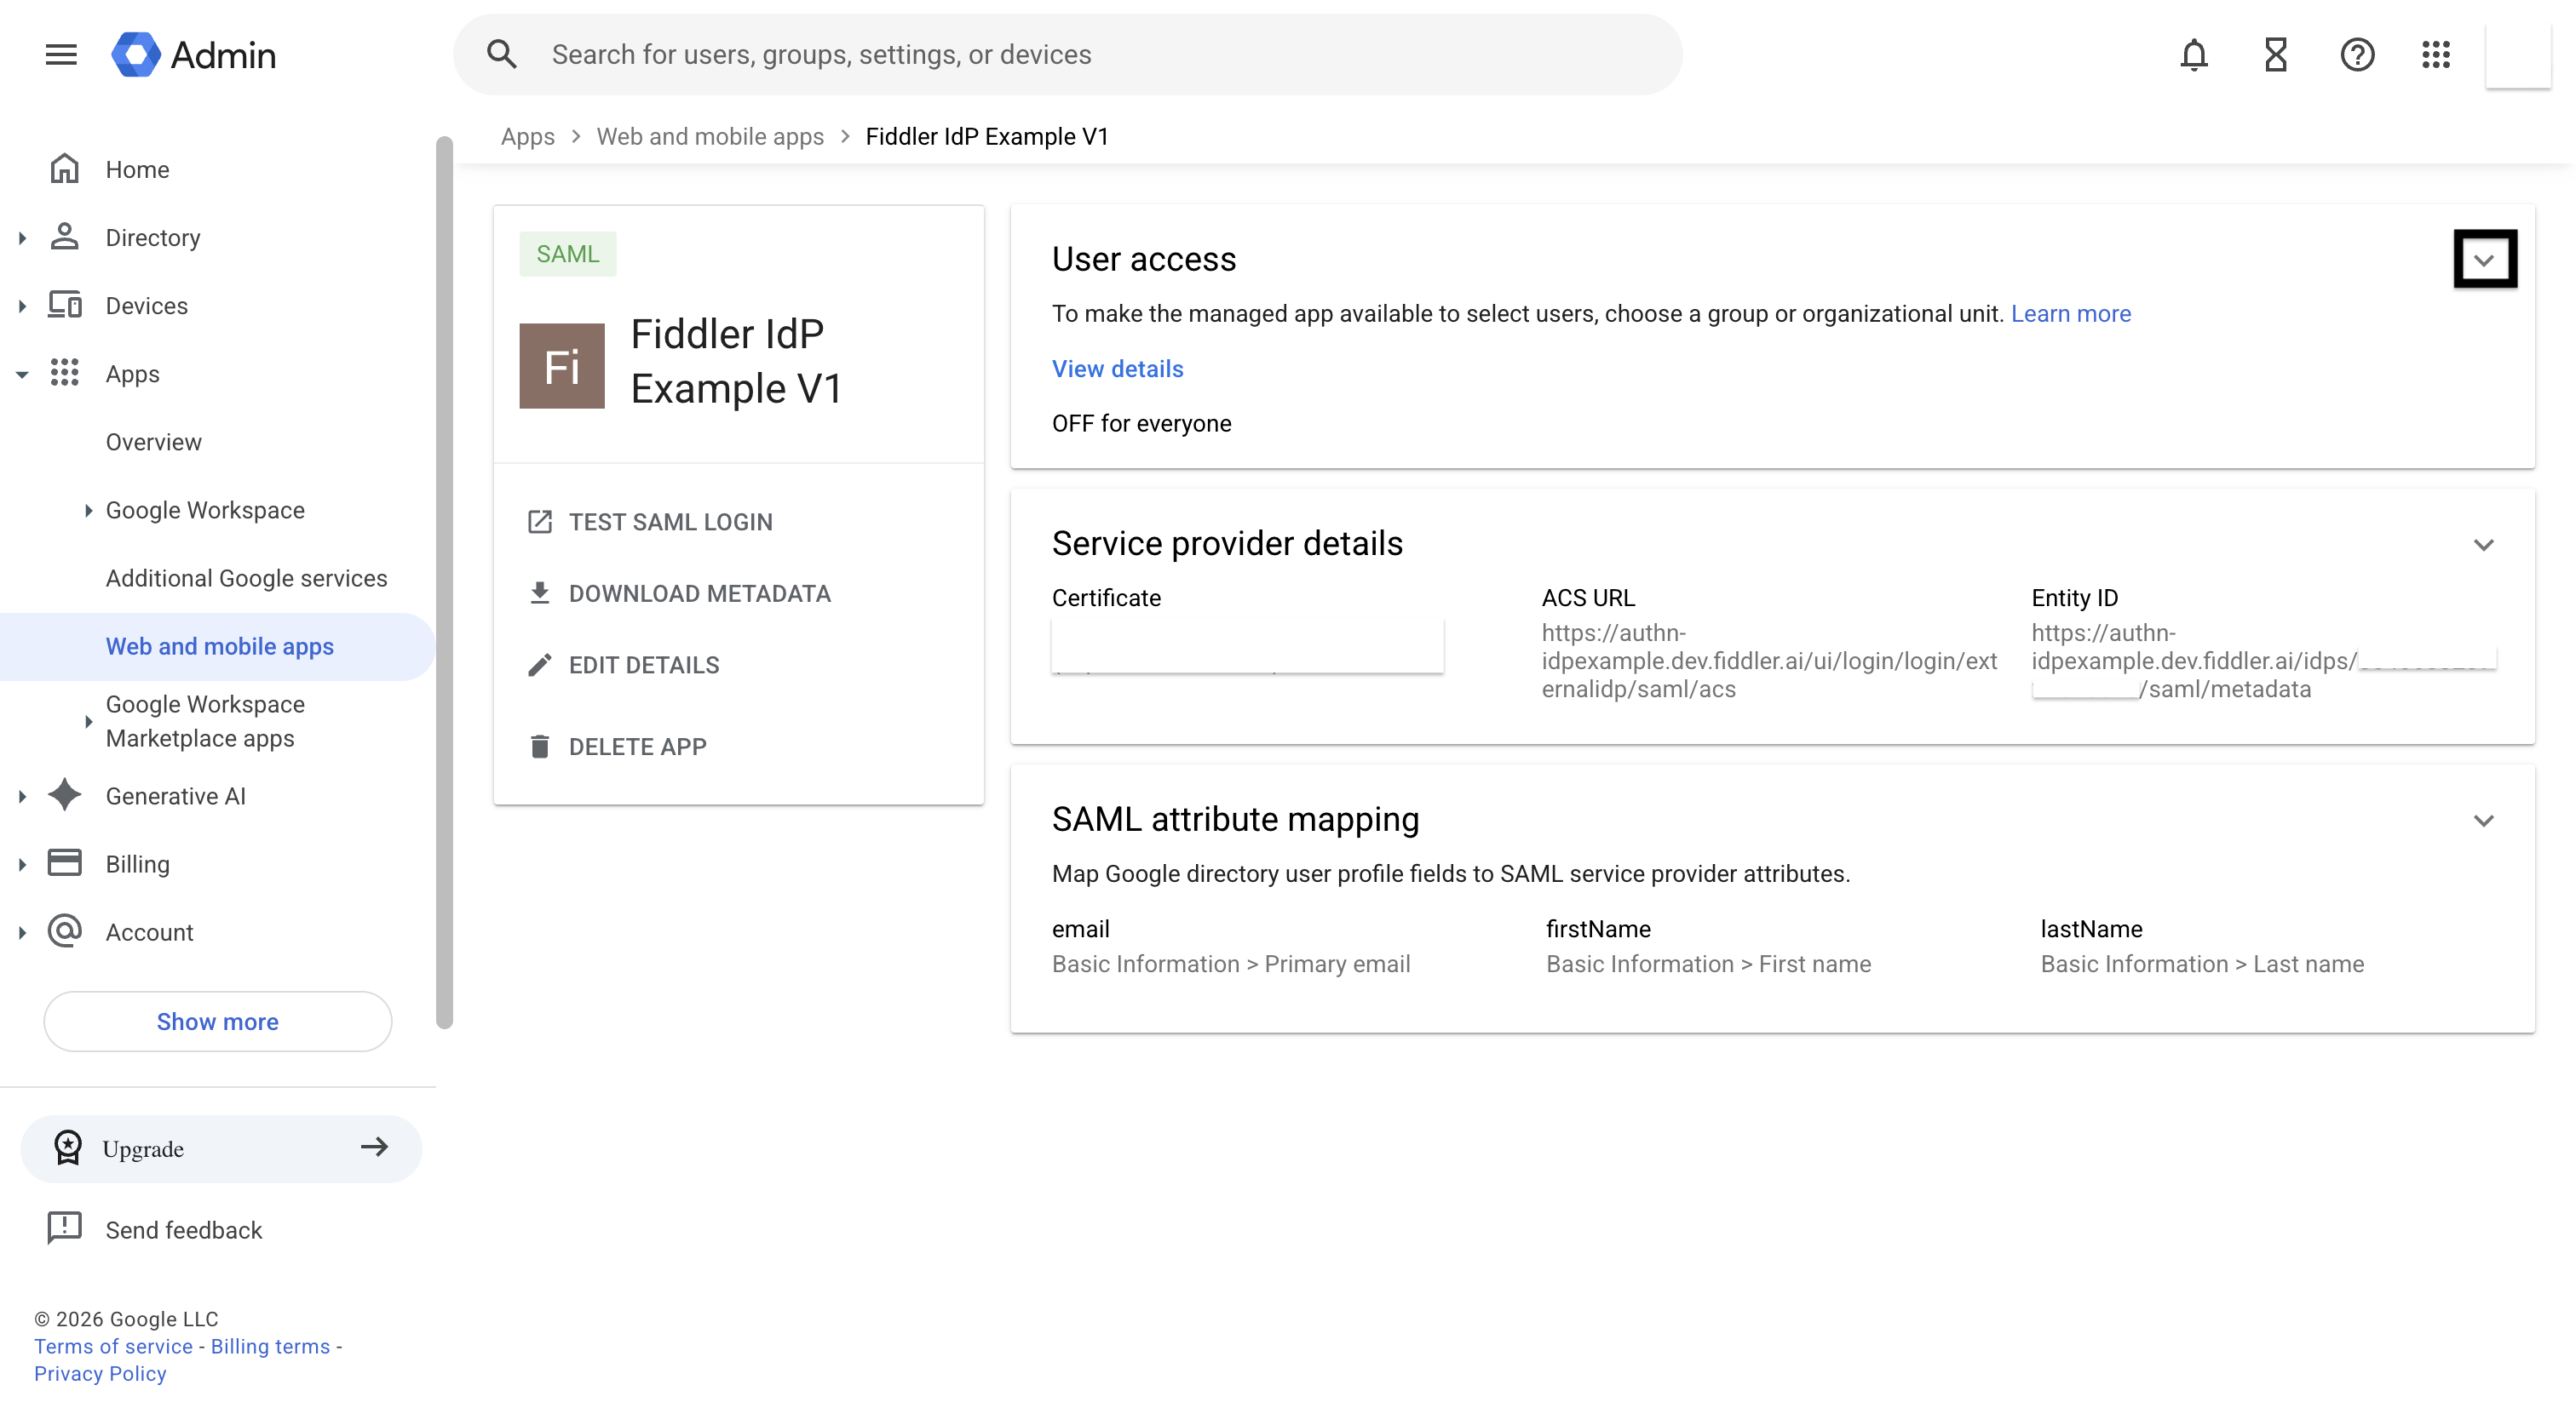Click the Directory person icon
This screenshot has height=1408, width=2576.
65,237
